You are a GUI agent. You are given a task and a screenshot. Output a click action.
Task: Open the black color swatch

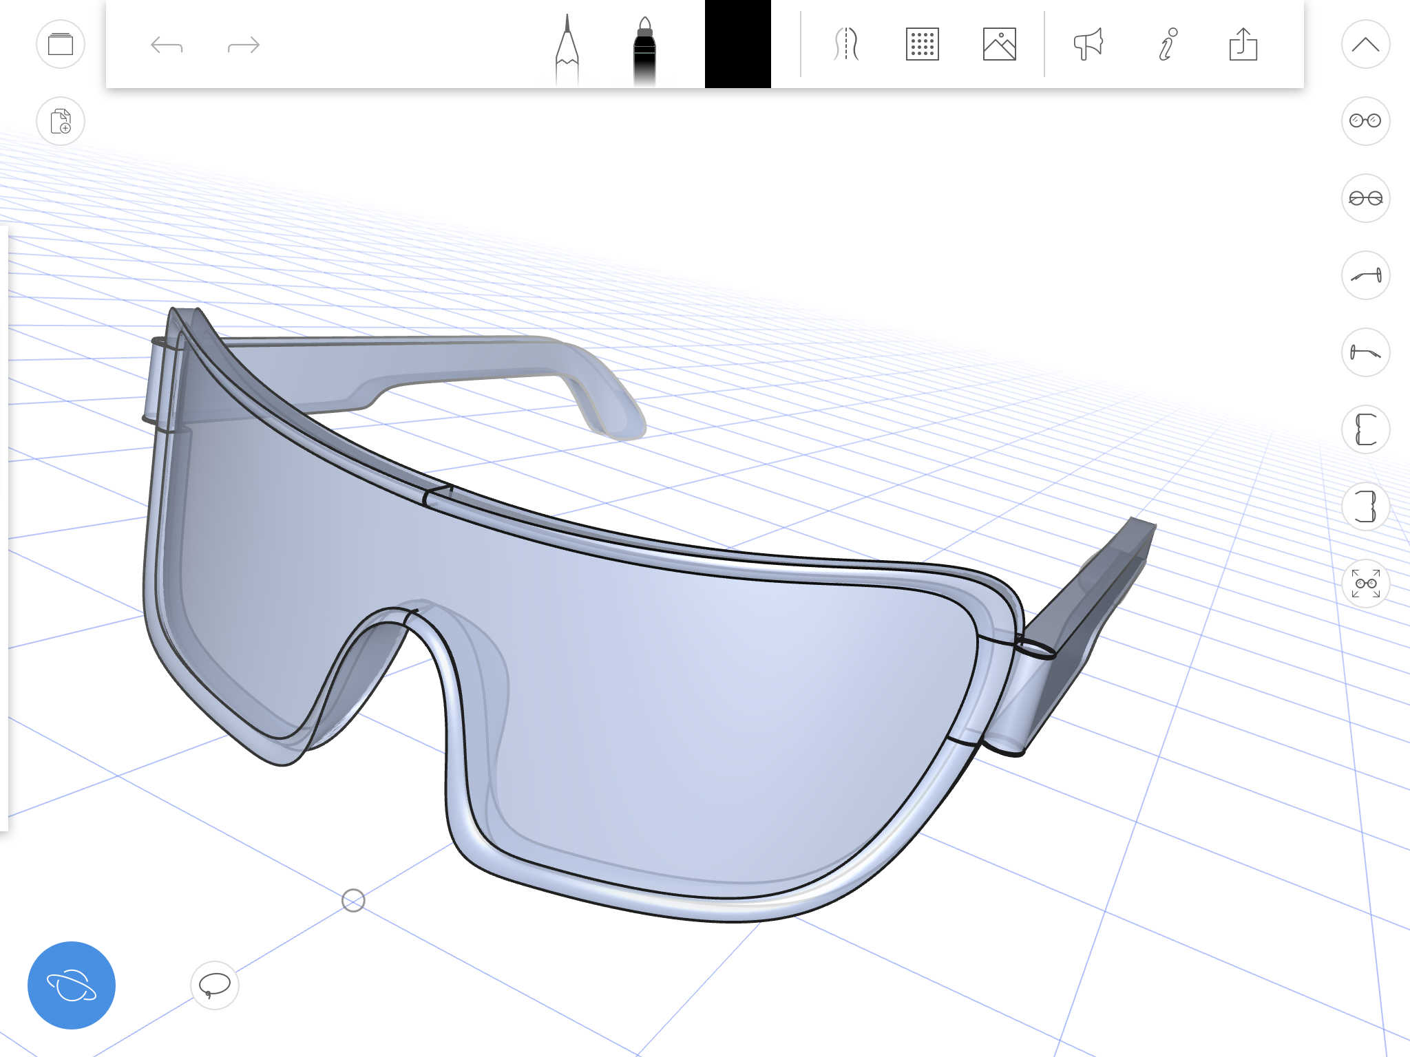737,44
